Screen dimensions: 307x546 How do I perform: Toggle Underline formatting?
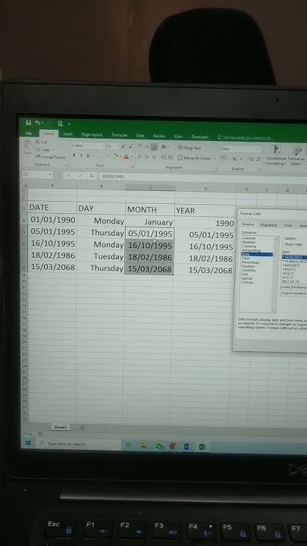[x=88, y=155]
